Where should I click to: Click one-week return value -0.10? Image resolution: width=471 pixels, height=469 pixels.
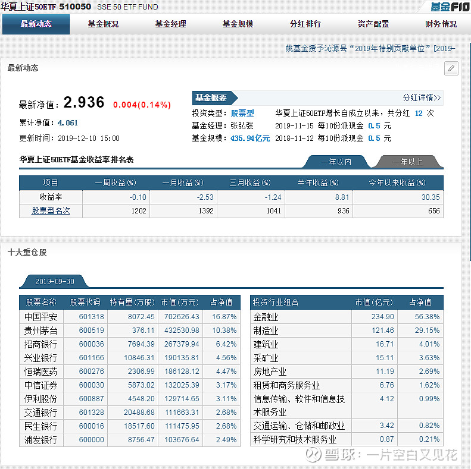[x=138, y=197]
